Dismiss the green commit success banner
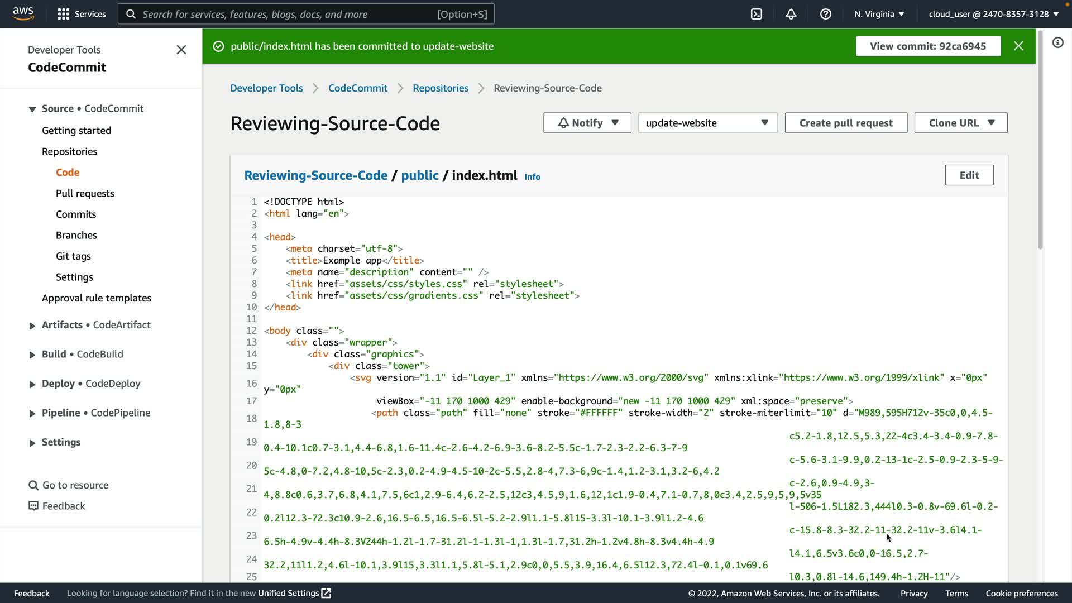 point(1018,46)
